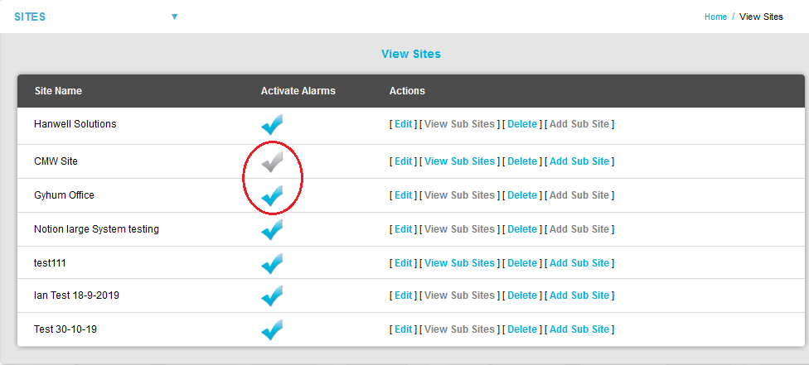View Sub Sites for Ian Test 18-9-2019
This screenshot has height=365, width=809.
pos(459,295)
